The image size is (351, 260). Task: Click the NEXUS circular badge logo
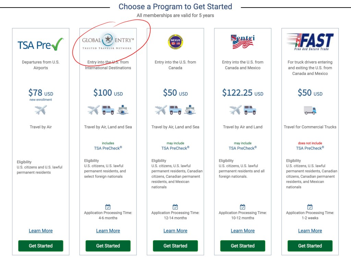175,42
